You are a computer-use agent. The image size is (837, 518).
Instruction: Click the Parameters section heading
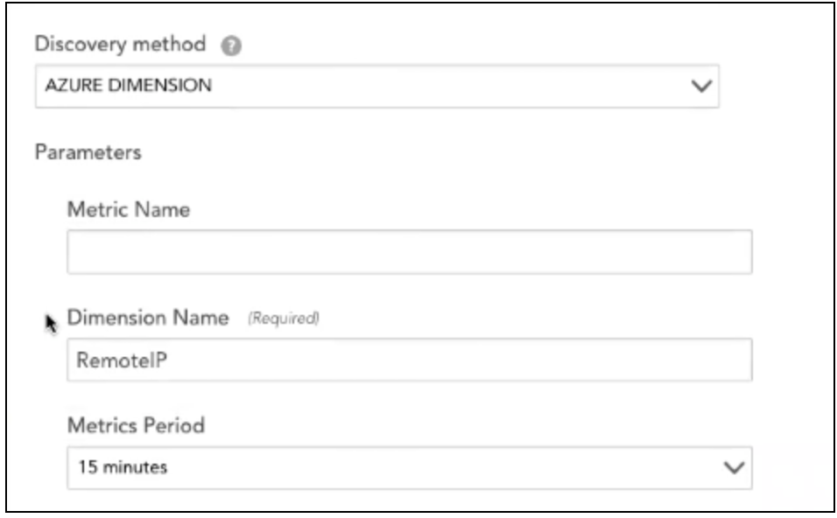[x=88, y=152]
